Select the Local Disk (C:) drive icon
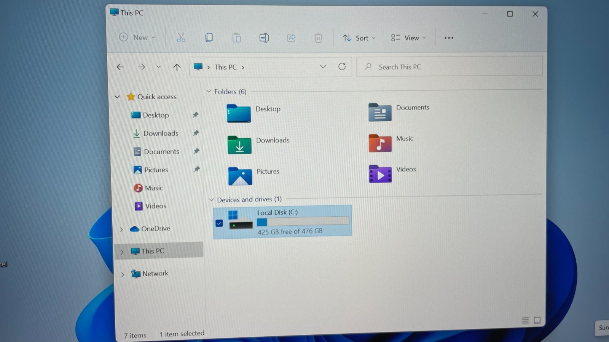This screenshot has height=342, width=609. click(241, 220)
